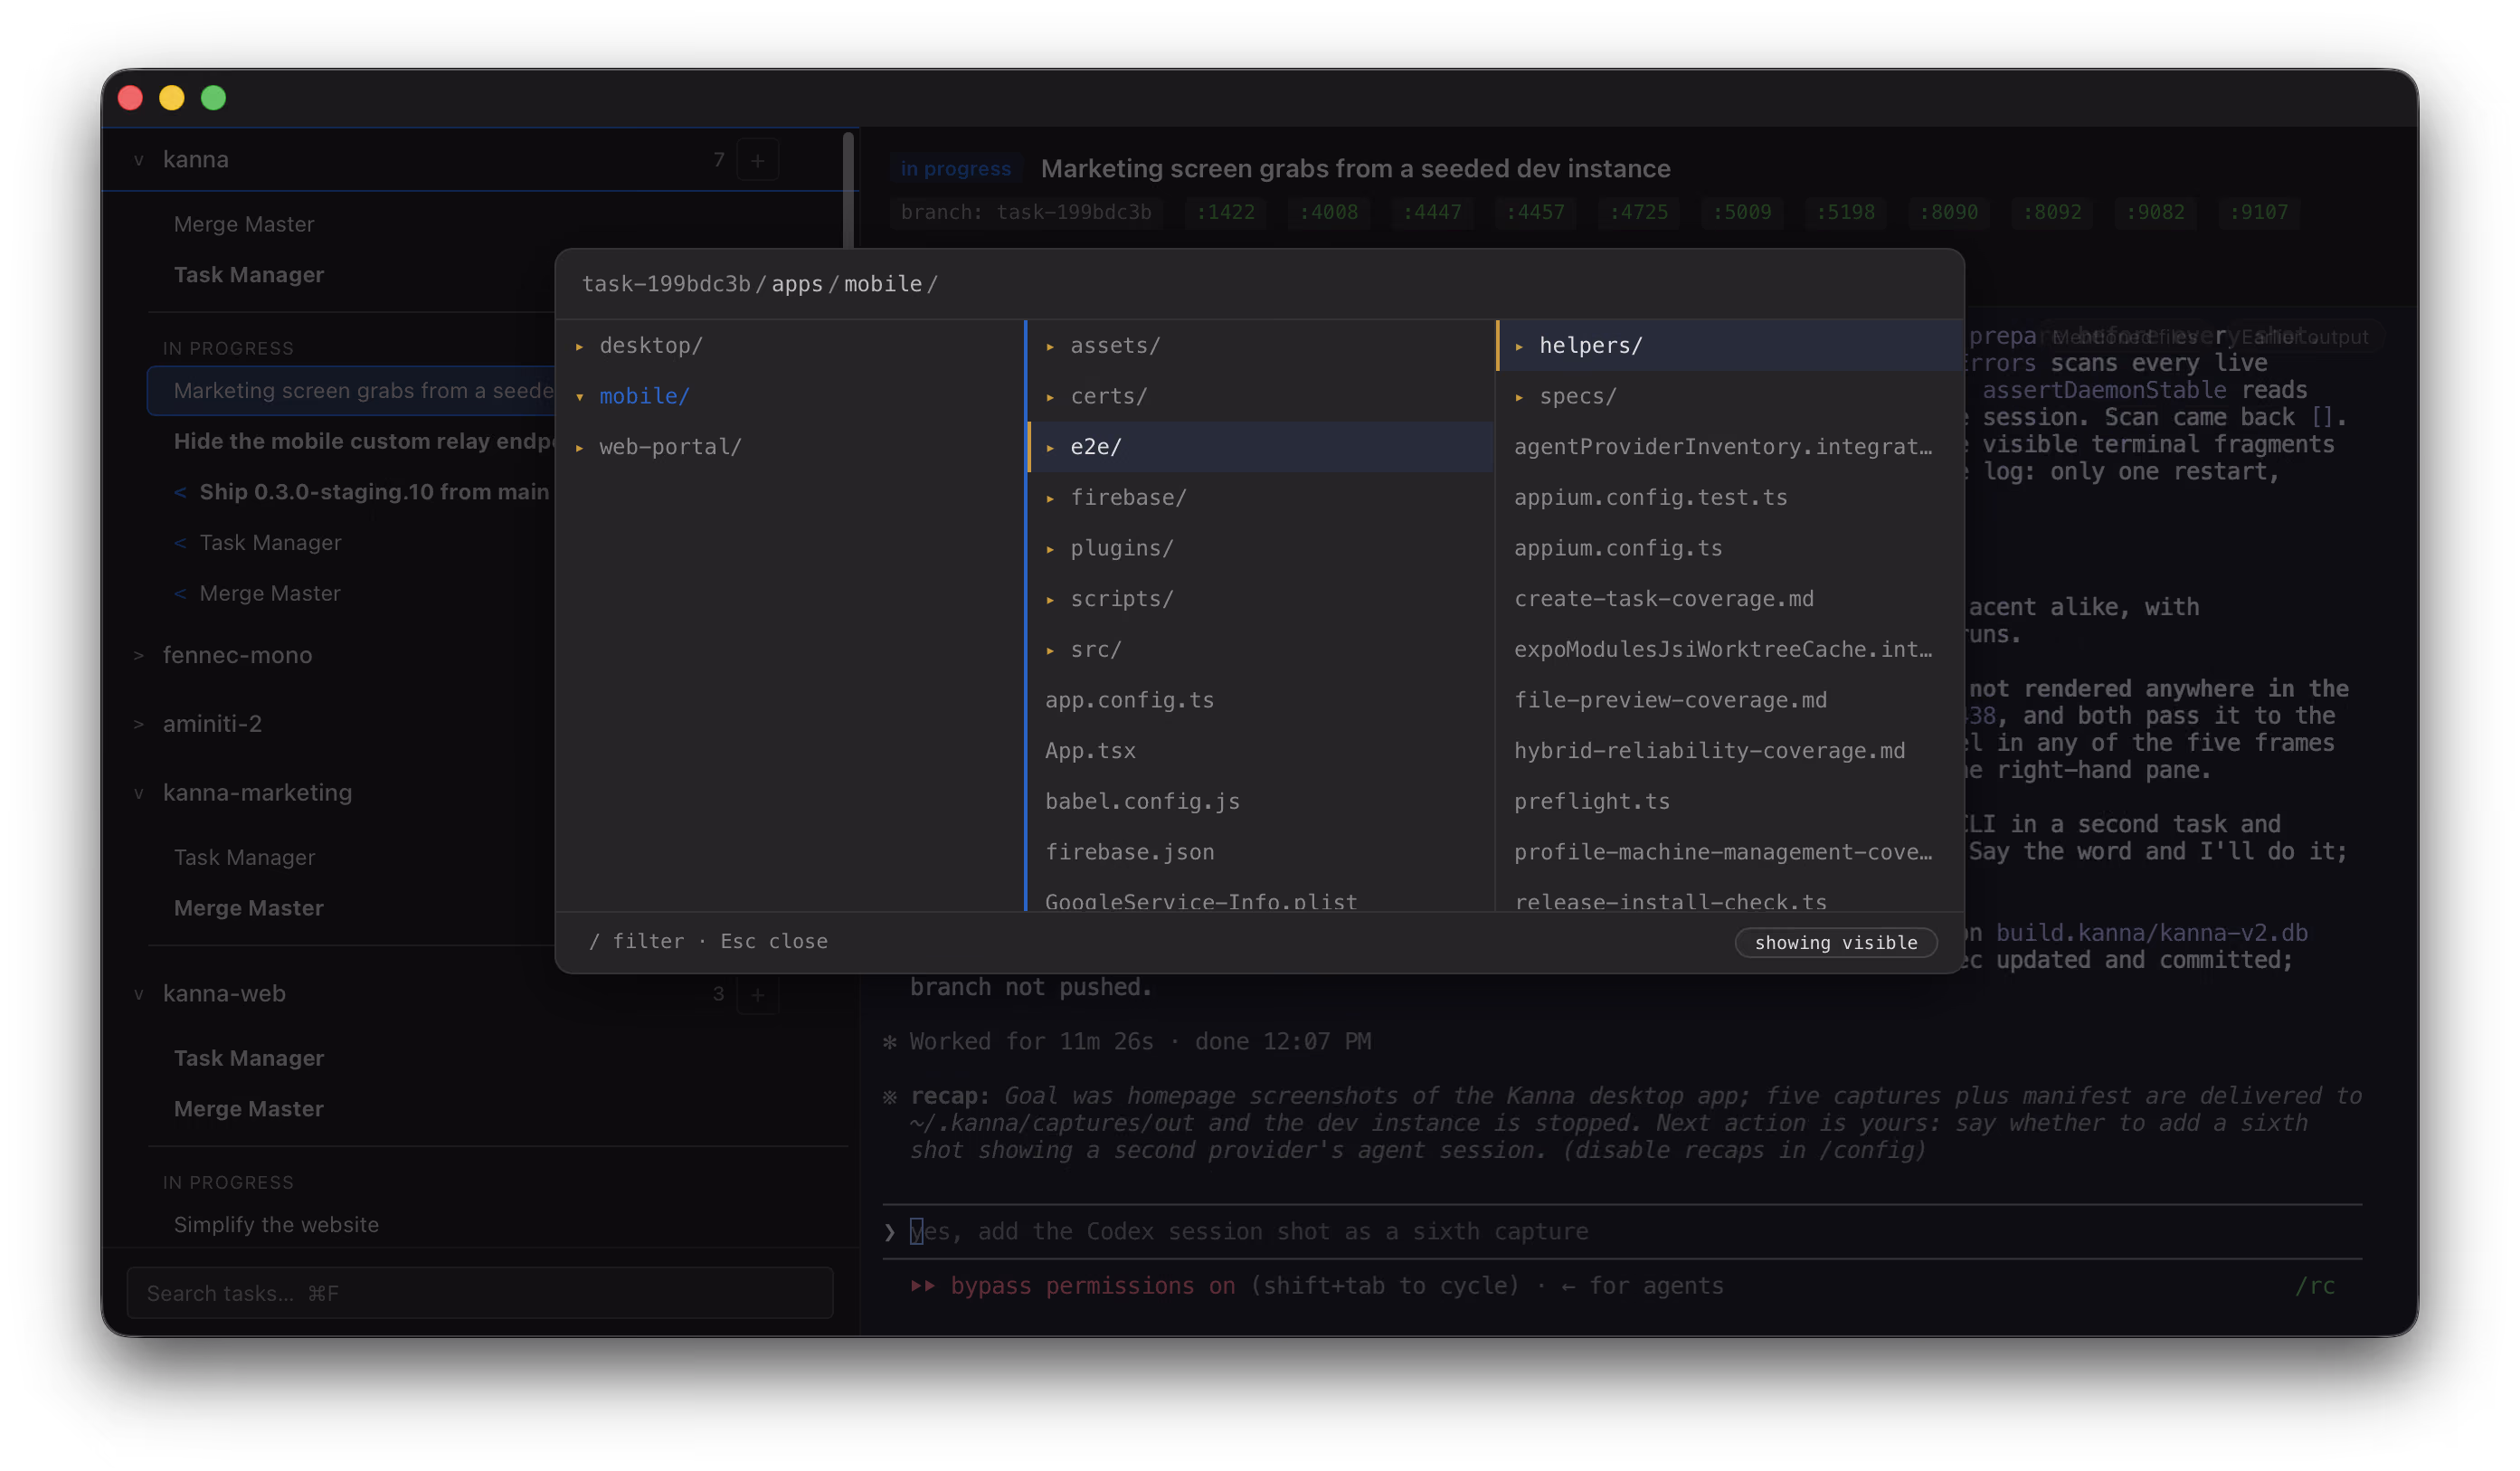Click port badge :9107
The image size is (2520, 1471).
pyautogui.click(x=2258, y=212)
